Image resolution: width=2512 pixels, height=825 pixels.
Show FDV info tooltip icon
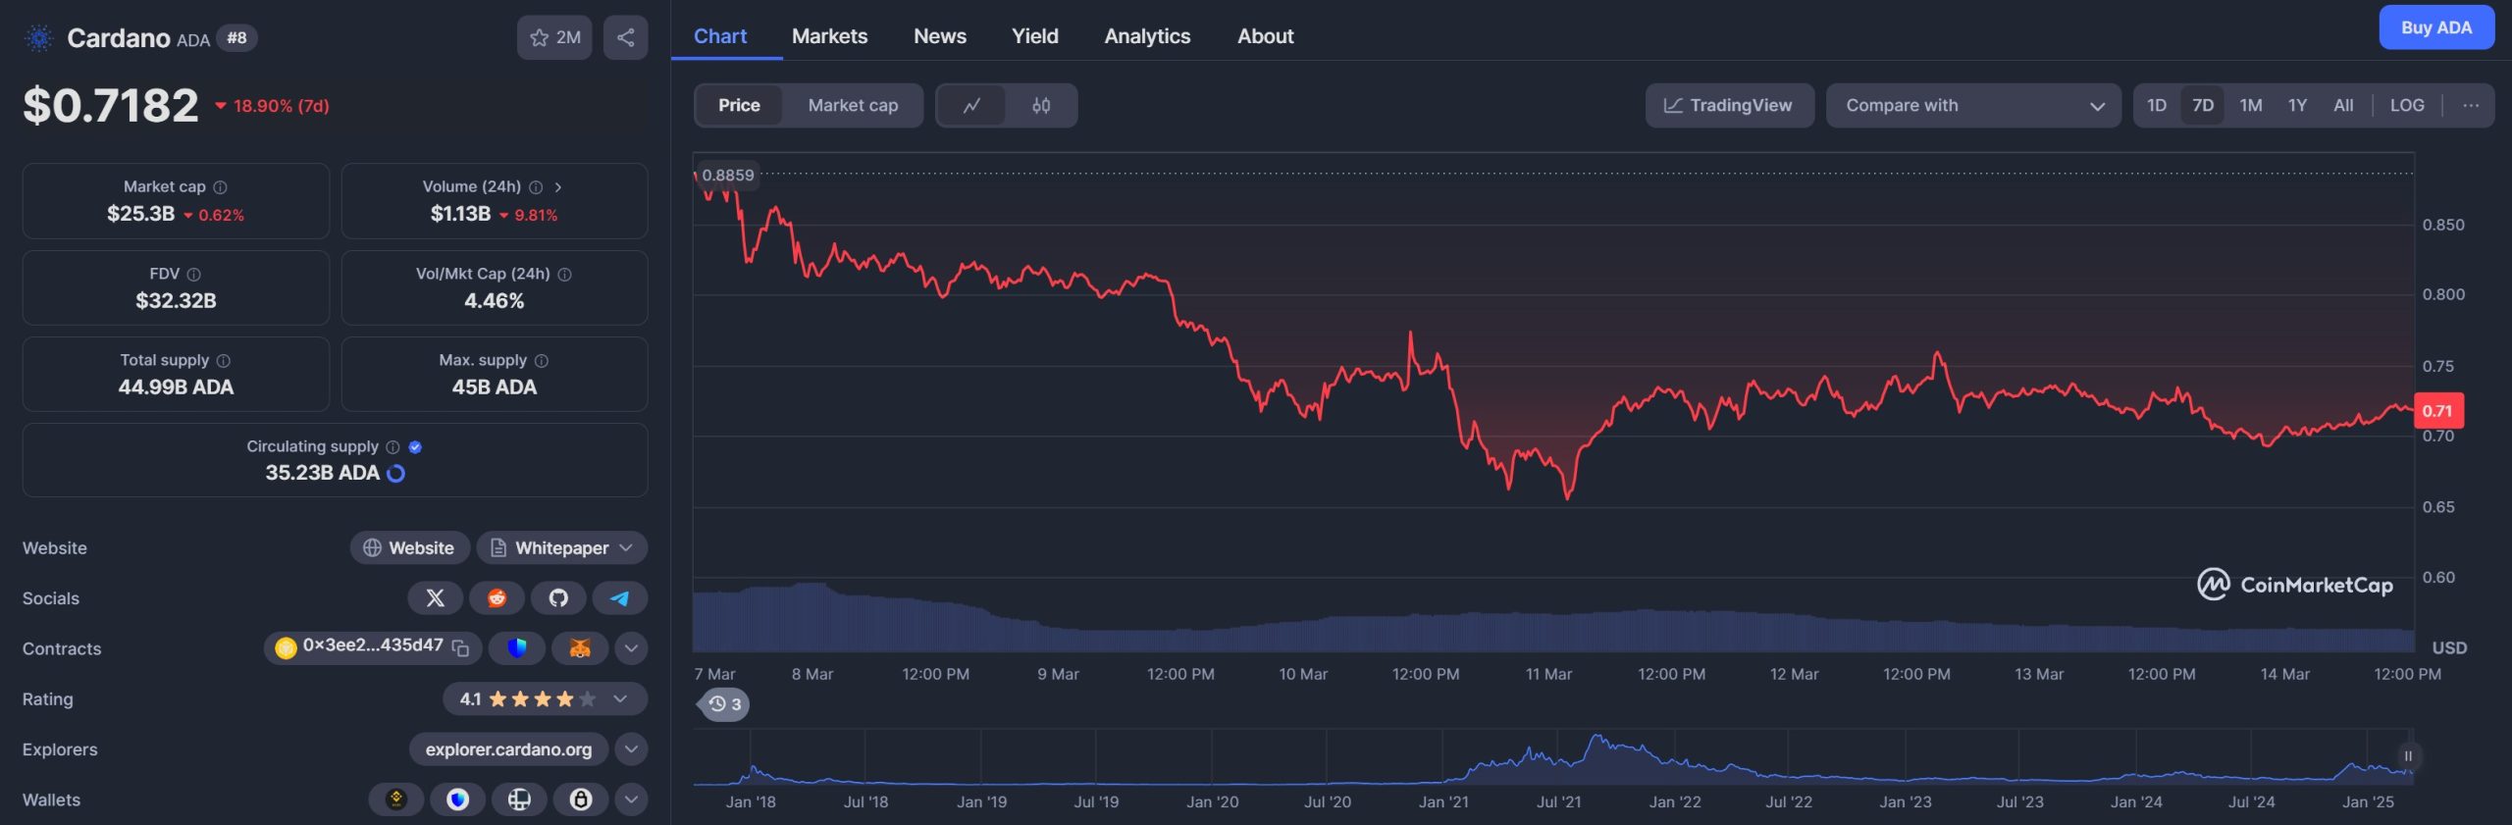[x=194, y=275]
